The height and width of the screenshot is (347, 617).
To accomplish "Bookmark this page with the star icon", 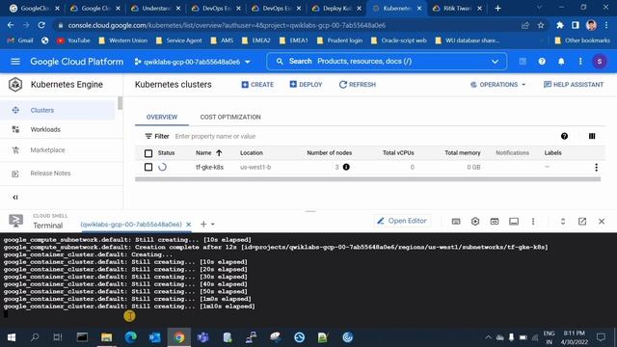I will tap(541, 25).
